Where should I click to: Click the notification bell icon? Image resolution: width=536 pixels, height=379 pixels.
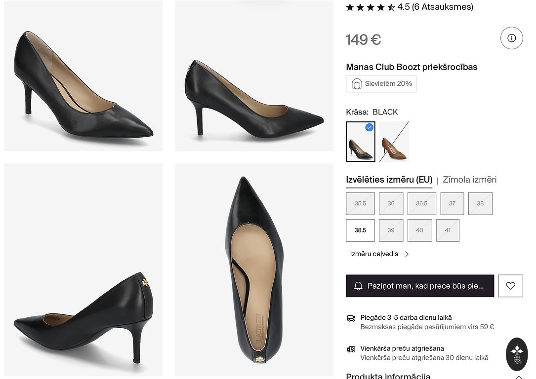(x=359, y=286)
